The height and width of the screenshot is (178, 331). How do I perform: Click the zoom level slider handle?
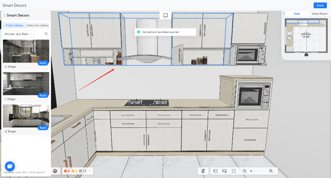(x=251, y=171)
